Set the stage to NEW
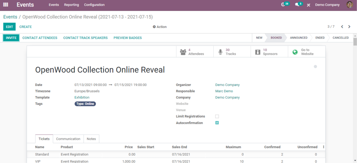 (x=259, y=38)
